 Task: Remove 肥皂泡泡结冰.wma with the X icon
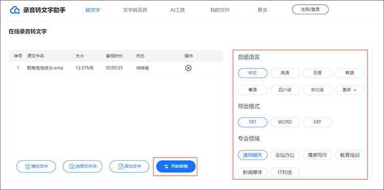(188, 68)
